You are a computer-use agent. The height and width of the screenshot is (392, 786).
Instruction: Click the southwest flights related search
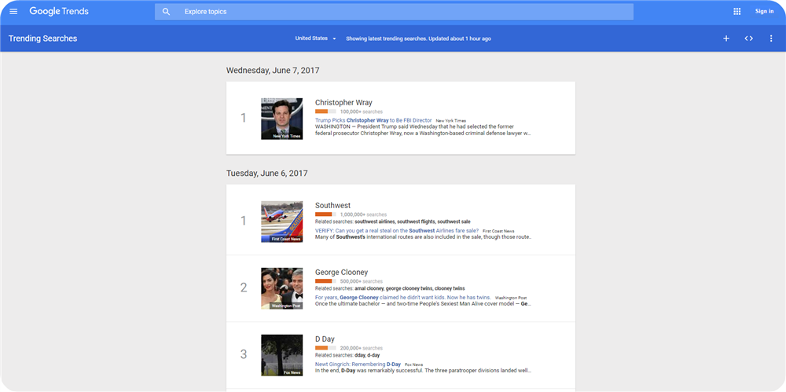(416, 222)
